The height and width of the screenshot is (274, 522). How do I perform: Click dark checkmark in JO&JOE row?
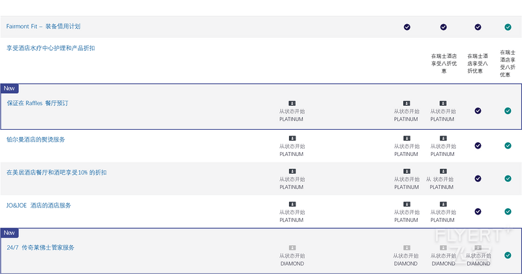pos(478,211)
